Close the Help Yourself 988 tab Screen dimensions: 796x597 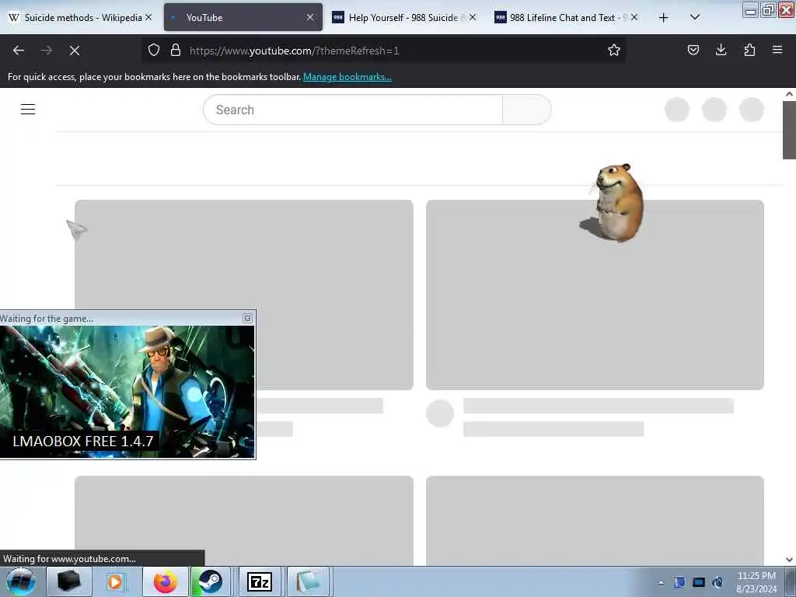[473, 17]
